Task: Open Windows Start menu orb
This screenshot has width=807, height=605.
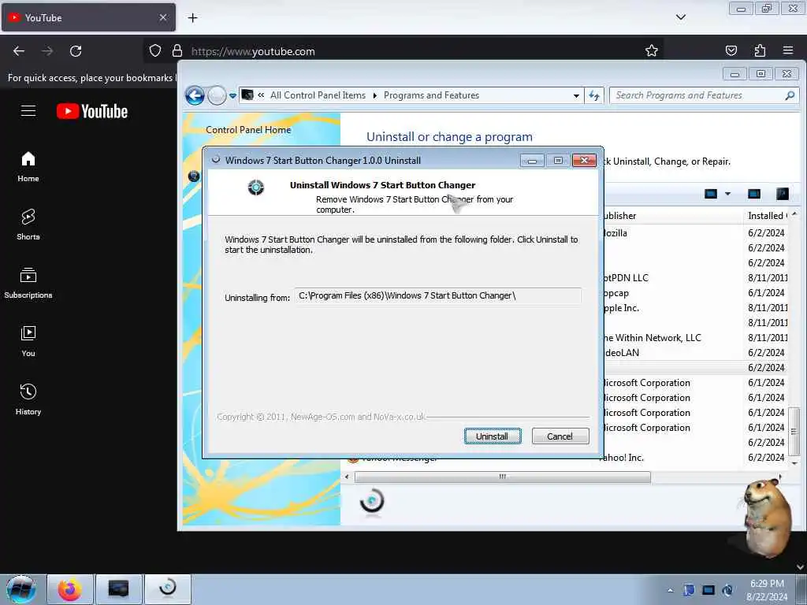Action: coord(21,589)
